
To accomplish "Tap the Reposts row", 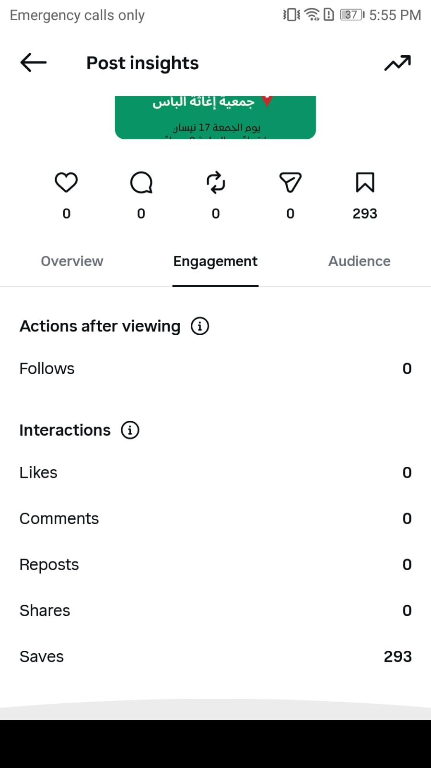I will [x=215, y=565].
